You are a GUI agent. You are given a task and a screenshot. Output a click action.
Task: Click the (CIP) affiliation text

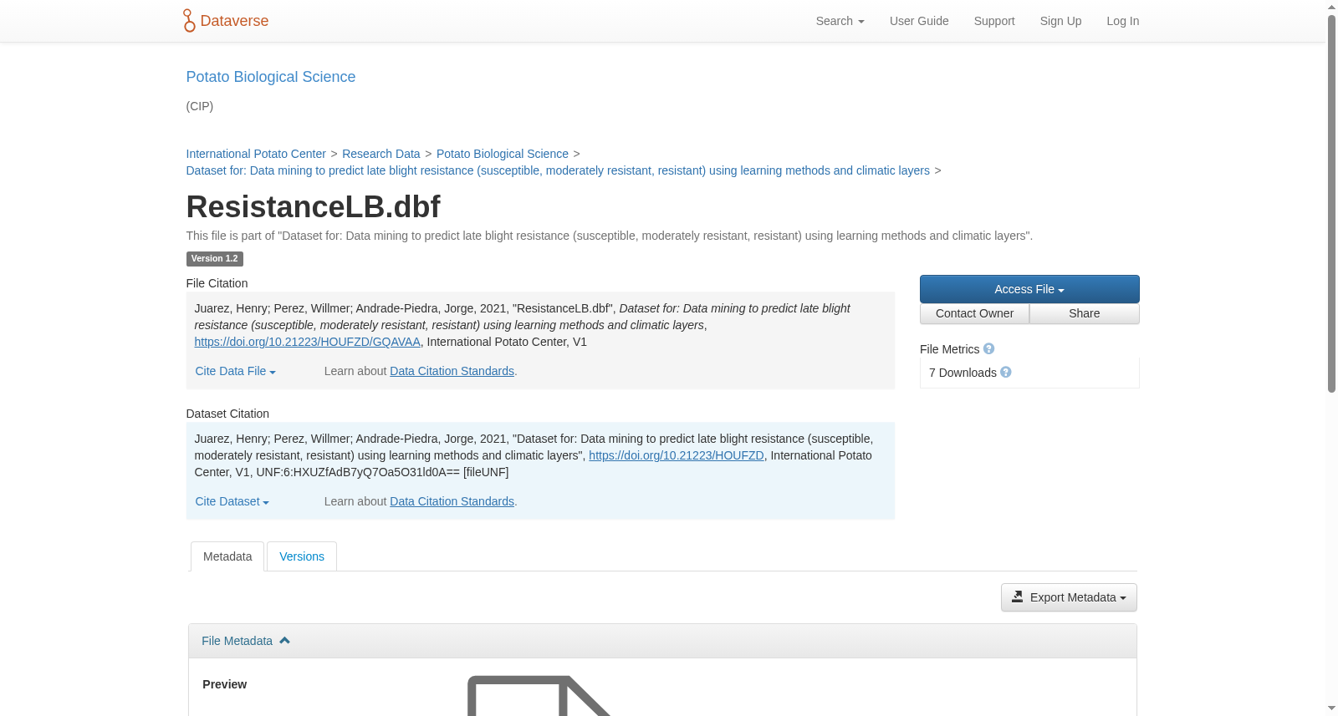point(200,106)
